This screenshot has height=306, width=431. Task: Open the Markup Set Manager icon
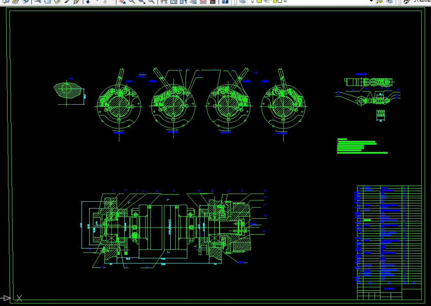point(203,1)
